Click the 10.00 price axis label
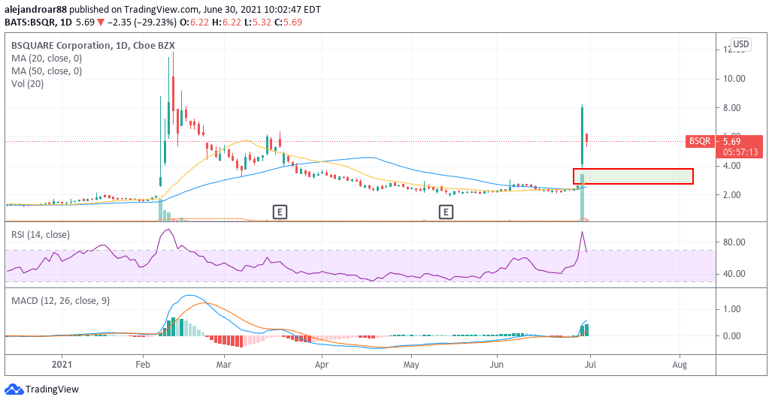This screenshot has width=772, height=403. pyautogui.click(x=734, y=79)
